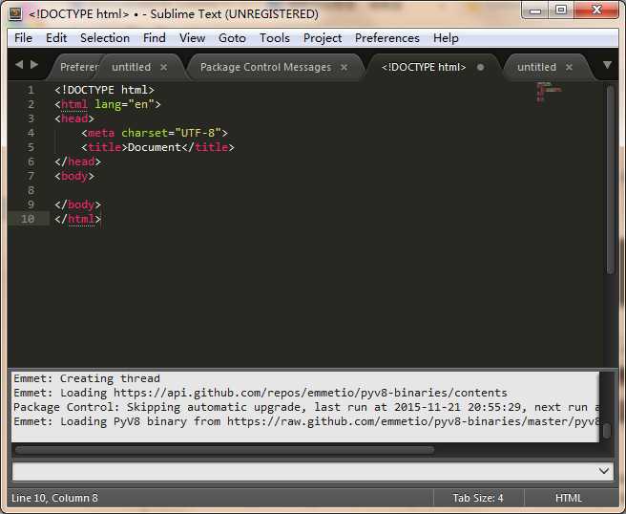Change the HTML syntax in status bar
626x514 pixels.
[569, 498]
